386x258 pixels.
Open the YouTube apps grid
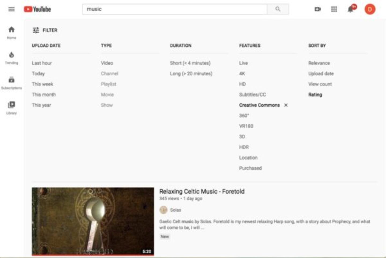click(x=334, y=9)
